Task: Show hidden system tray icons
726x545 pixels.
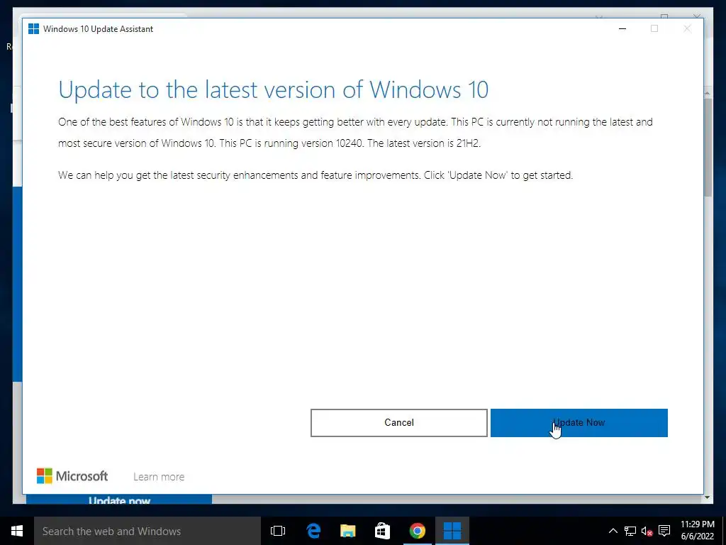Action: (613, 531)
